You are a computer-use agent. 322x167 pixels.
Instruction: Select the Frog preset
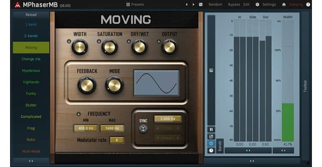pos(31,128)
